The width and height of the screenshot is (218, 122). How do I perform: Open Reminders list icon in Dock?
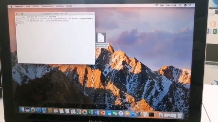pyautogui.click(x=67, y=111)
